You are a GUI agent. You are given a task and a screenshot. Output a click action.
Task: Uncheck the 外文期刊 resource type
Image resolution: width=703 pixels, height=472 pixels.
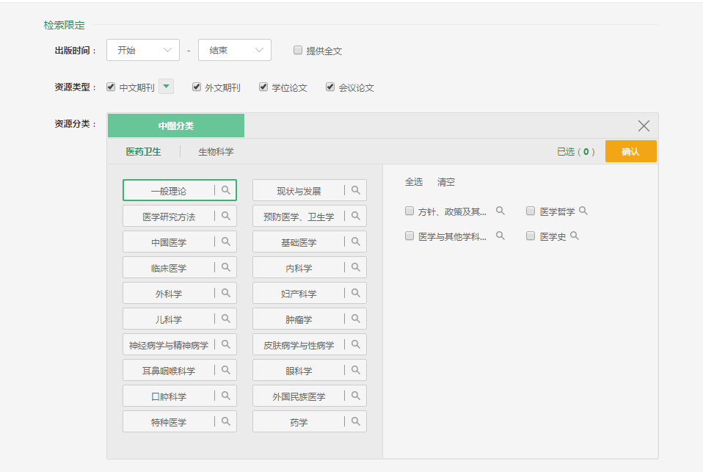197,87
